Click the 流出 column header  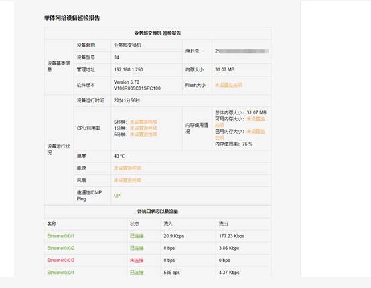click(224, 224)
